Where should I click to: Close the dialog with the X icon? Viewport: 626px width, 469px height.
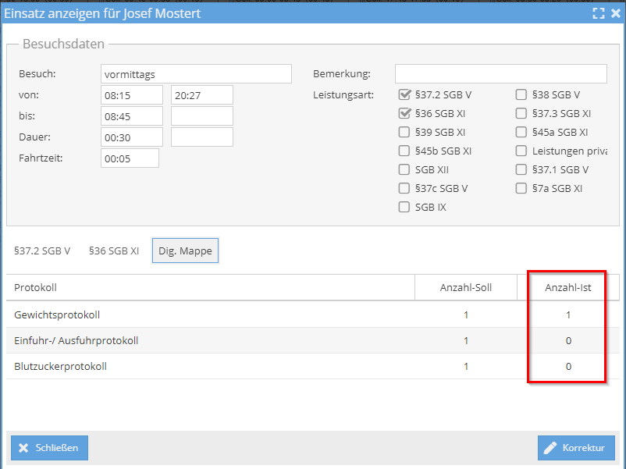(615, 13)
